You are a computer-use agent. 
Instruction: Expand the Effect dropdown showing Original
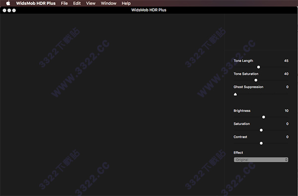coord(261,160)
